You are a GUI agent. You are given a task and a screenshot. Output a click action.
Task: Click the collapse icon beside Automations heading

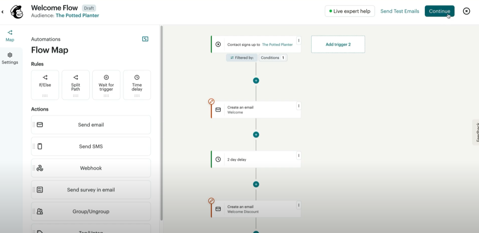[145, 39]
